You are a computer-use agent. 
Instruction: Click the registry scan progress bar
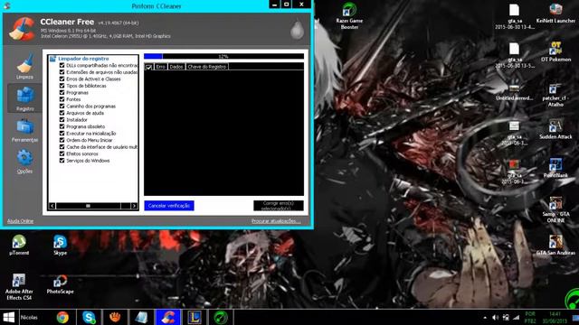pos(223,56)
